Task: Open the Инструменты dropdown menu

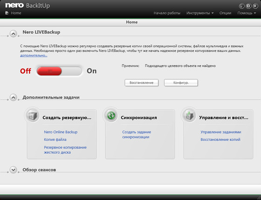Action: [200, 13]
